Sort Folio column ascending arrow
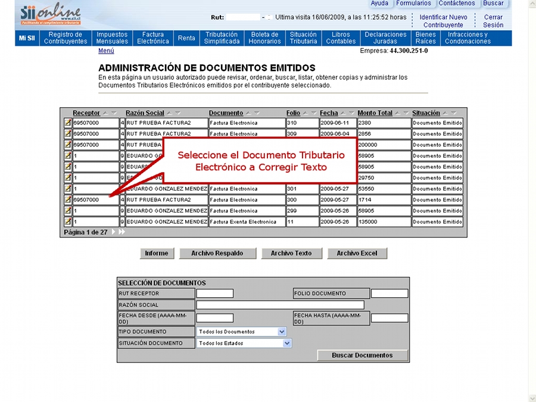 pos(306,113)
